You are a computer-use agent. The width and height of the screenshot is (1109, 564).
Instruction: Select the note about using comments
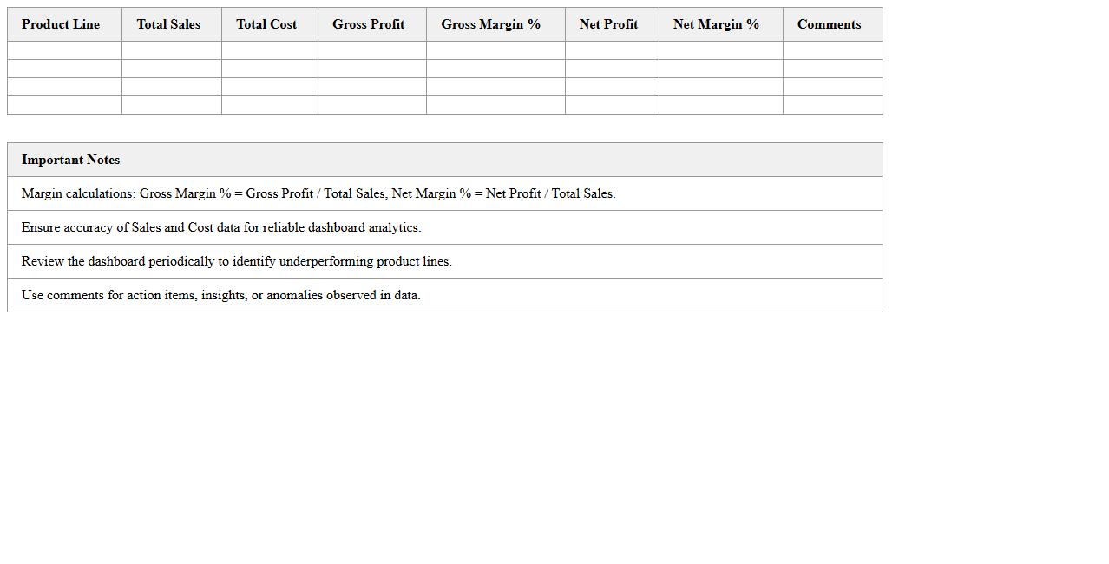click(x=221, y=295)
